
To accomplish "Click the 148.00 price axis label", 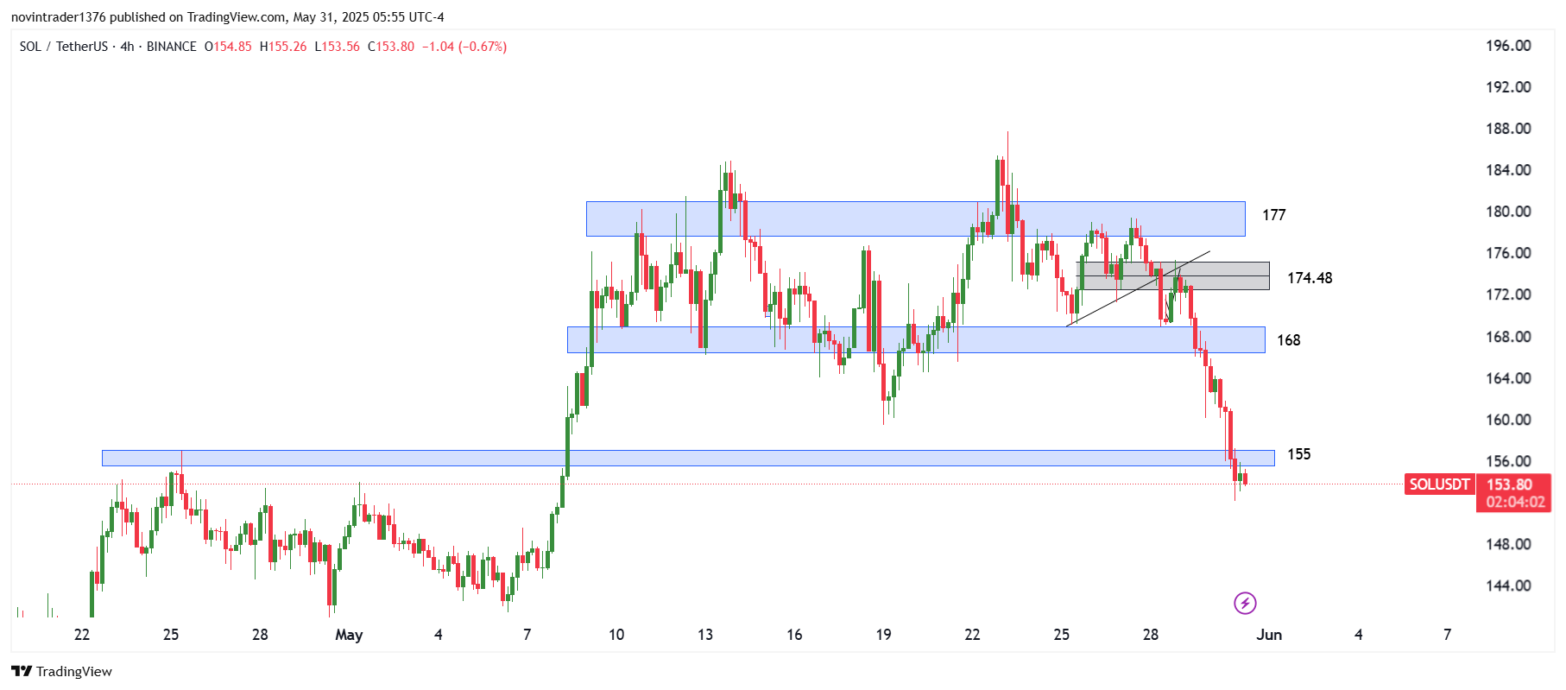I will click(x=1508, y=544).
